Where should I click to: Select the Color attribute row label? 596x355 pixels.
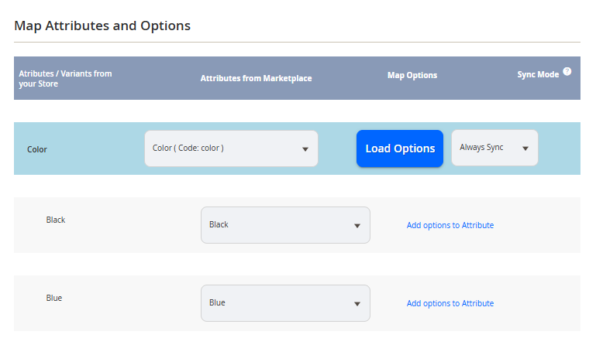click(37, 149)
